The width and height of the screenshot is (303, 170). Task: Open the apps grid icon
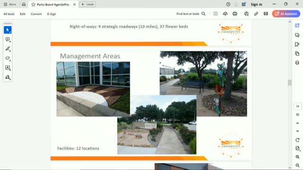point(244,4)
